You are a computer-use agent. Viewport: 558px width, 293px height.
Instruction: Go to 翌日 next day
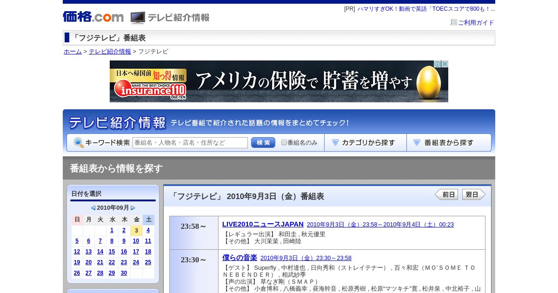(x=474, y=194)
